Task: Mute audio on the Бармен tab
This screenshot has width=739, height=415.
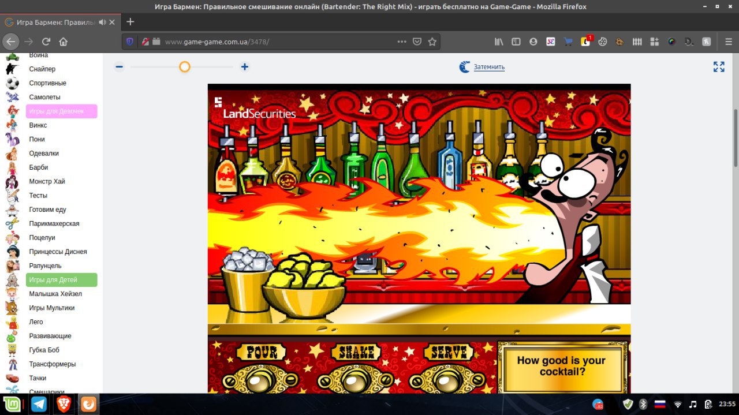Action: [102, 22]
